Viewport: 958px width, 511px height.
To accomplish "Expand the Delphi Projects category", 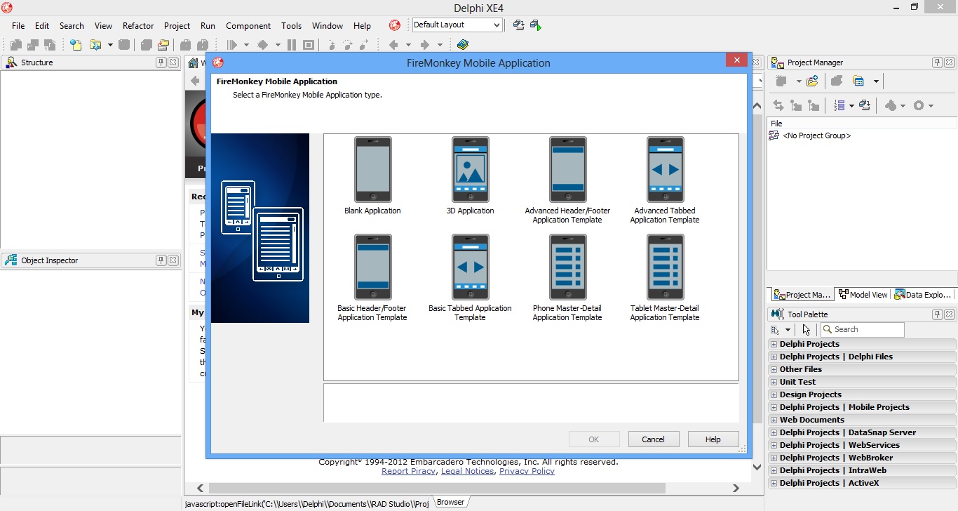I will [774, 344].
